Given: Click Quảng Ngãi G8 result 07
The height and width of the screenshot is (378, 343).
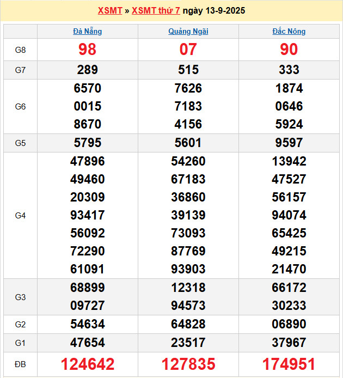Looking at the screenshot, I should pos(188,50).
